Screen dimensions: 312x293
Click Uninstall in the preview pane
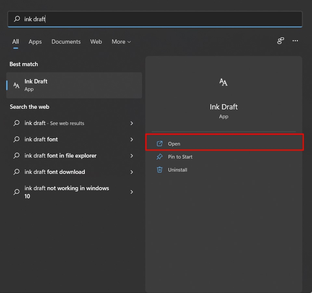[x=224, y=170]
